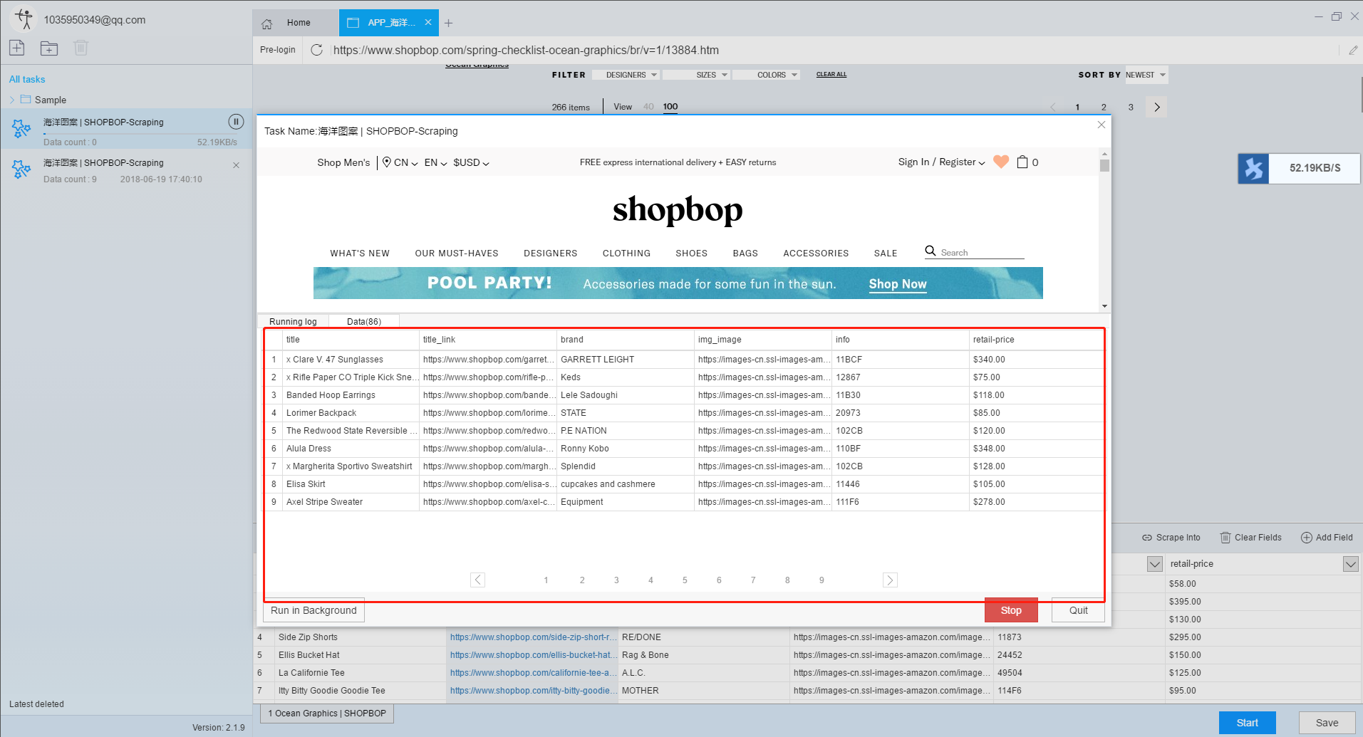
Task: Go to previous data page arrow
Action: point(478,580)
